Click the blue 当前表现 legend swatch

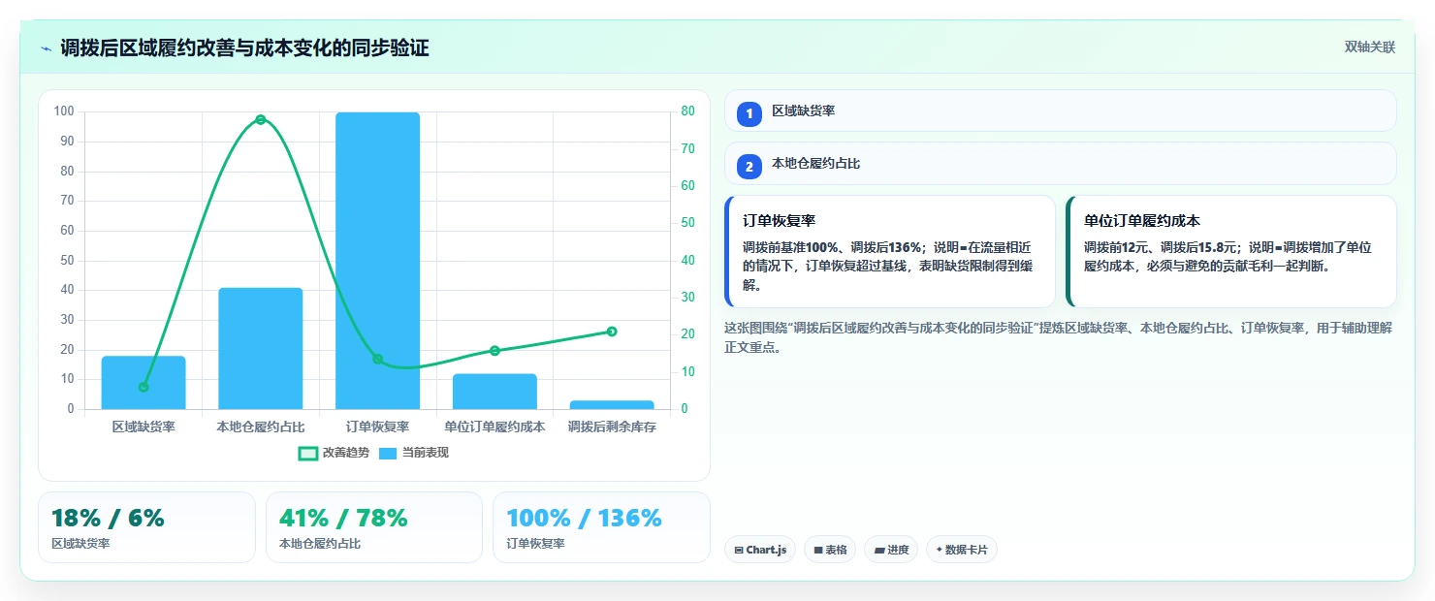click(387, 453)
